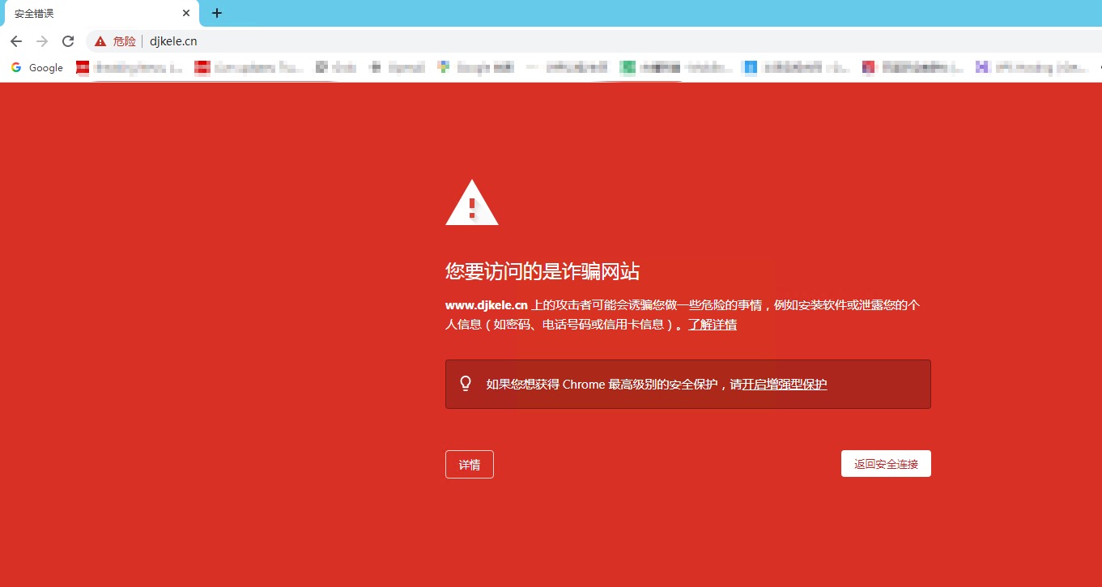Click the forward navigation arrow
The image size is (1102, 587).
tap(42, 41)
